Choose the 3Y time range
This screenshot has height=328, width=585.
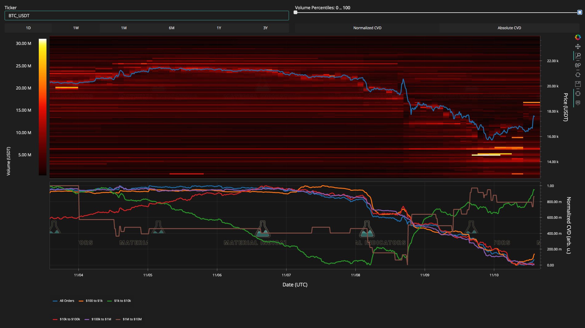tap(265, 28)
